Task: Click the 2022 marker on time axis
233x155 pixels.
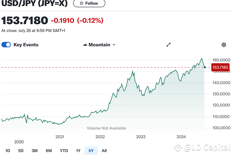Action: 100,137
